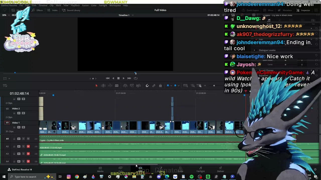321x180 pixels.
Task: Click the Insert Clip tool icon
Action: point(125,86)
